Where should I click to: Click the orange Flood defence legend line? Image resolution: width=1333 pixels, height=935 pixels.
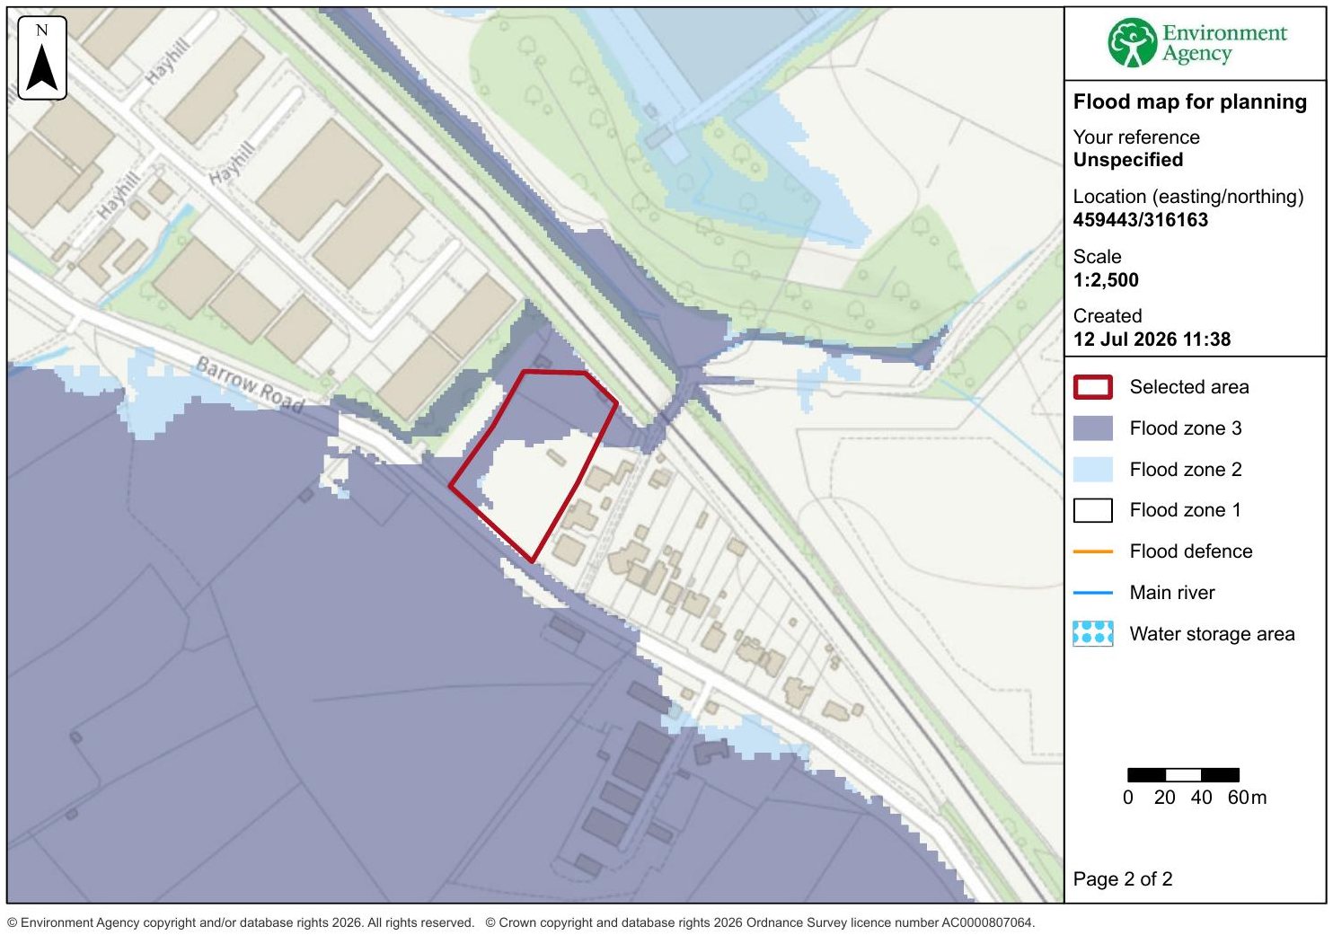coord(1093,551)
